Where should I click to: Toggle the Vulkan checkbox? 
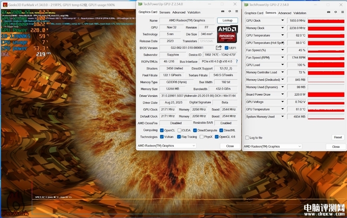[162, 137]
